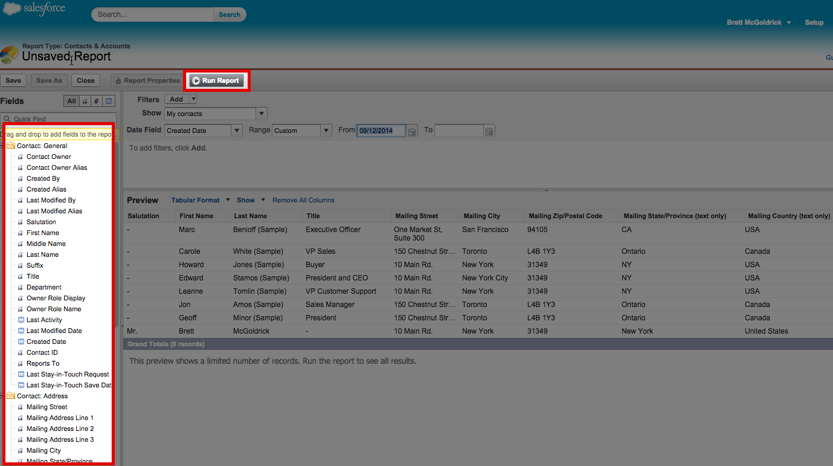Click the date icon beside Last Activity
Viewport: 833px width, 466px height.
tap(21, 320)
